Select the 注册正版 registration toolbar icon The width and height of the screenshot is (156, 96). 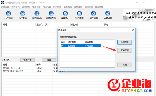click(108, 15)
